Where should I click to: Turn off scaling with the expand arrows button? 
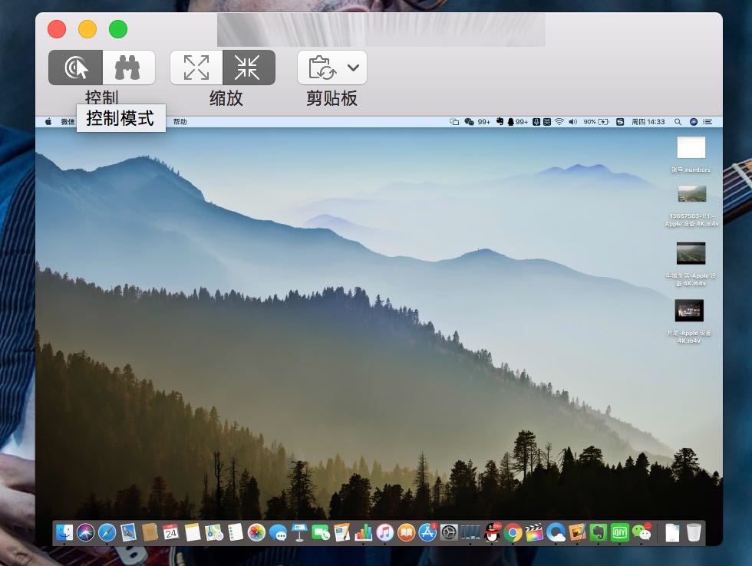point(196,68)
